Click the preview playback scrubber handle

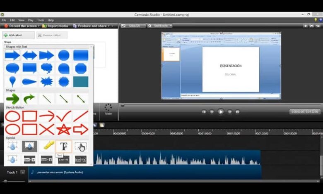123,105
